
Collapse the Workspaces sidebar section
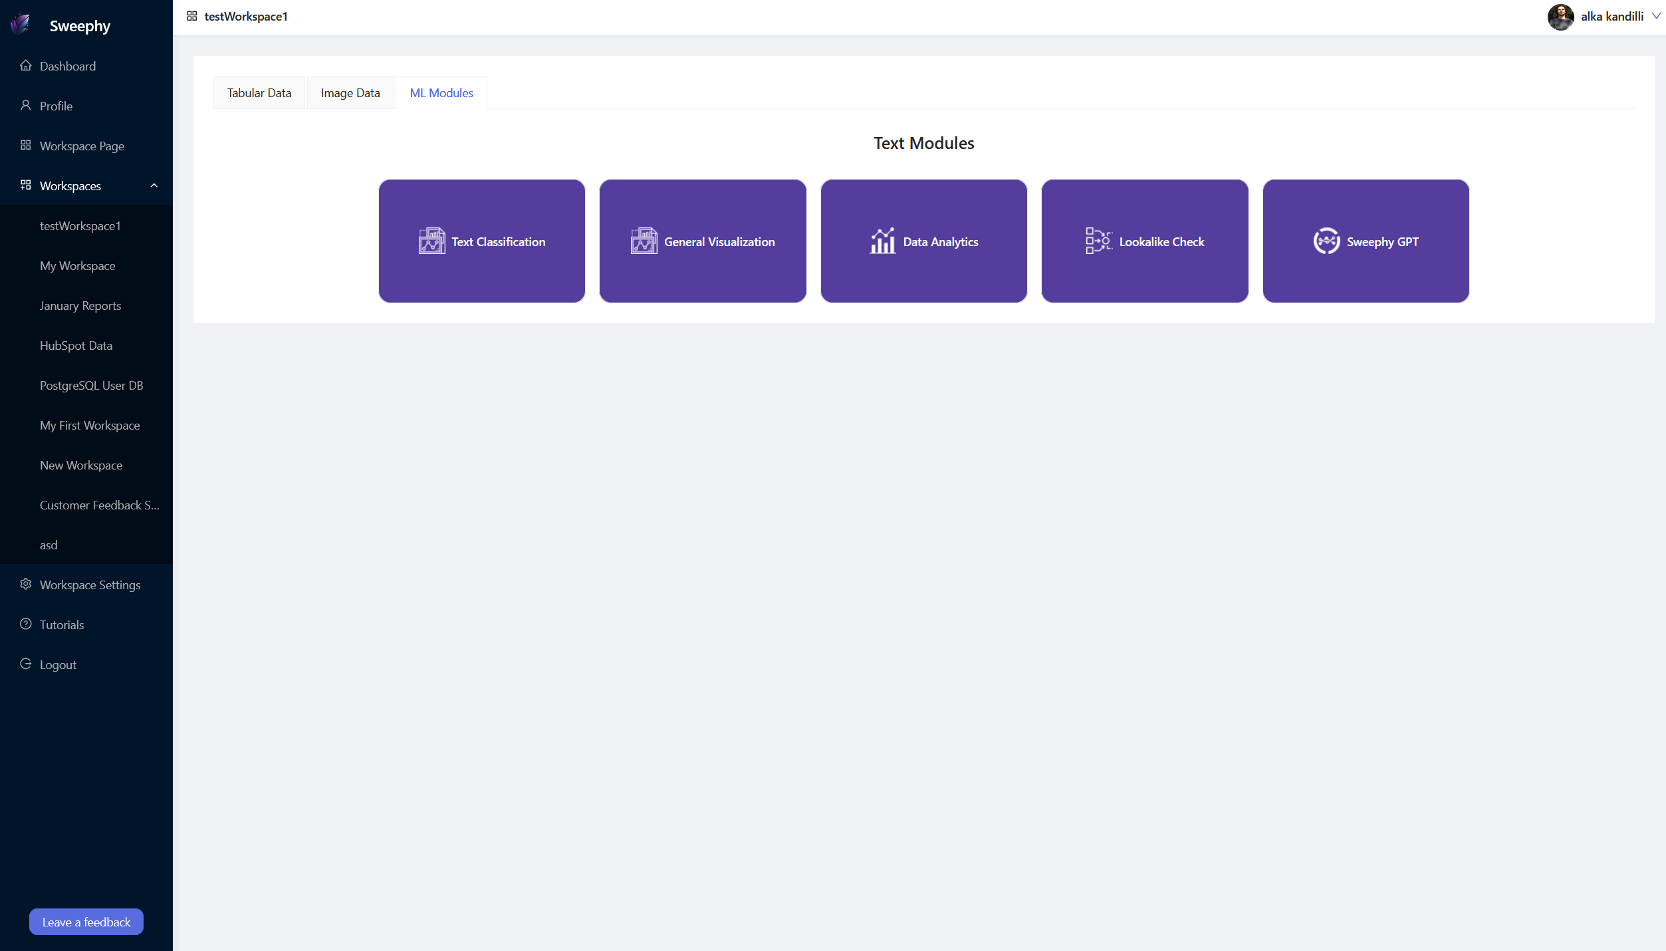tap(154, 186)
